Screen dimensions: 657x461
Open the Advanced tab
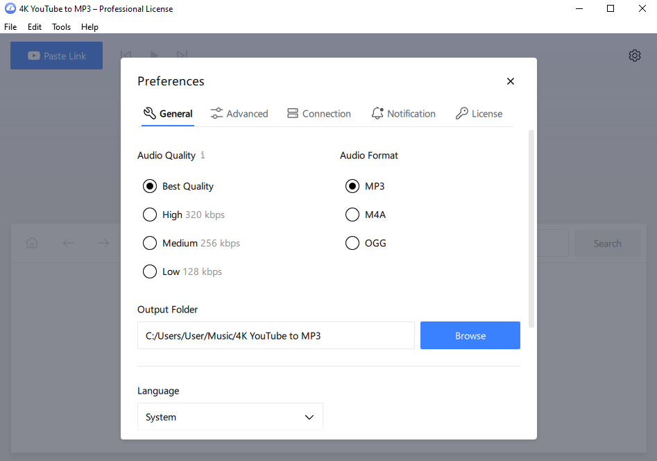point(239,114)
